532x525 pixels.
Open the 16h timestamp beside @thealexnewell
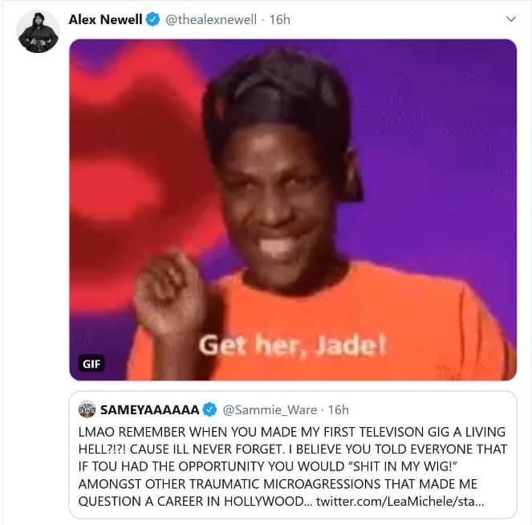[279, 20]
